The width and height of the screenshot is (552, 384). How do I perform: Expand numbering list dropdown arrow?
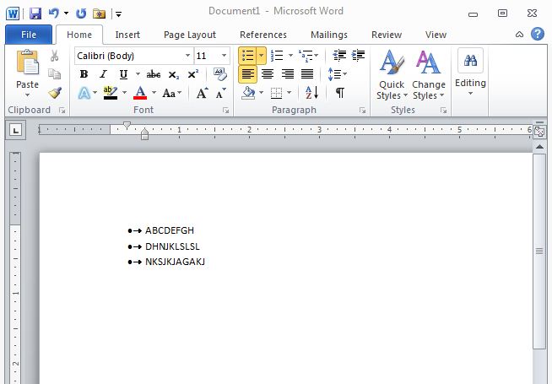290,56
